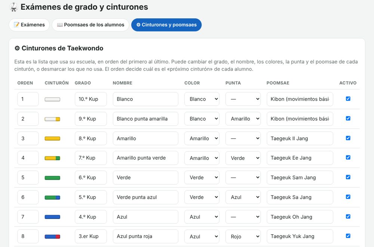The height and width of the screenshot is (247, 374).
Task: Click the solid green belt preview
Action: (x=52, y=178)
